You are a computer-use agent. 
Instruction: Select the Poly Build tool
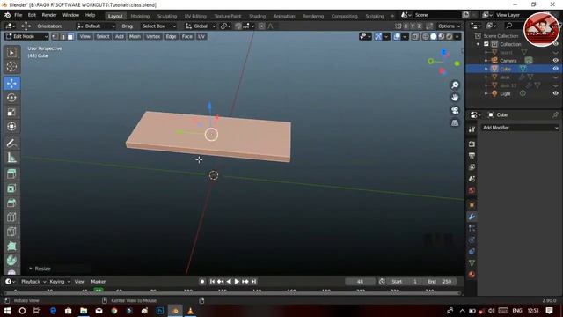click(x=11, y=246)
